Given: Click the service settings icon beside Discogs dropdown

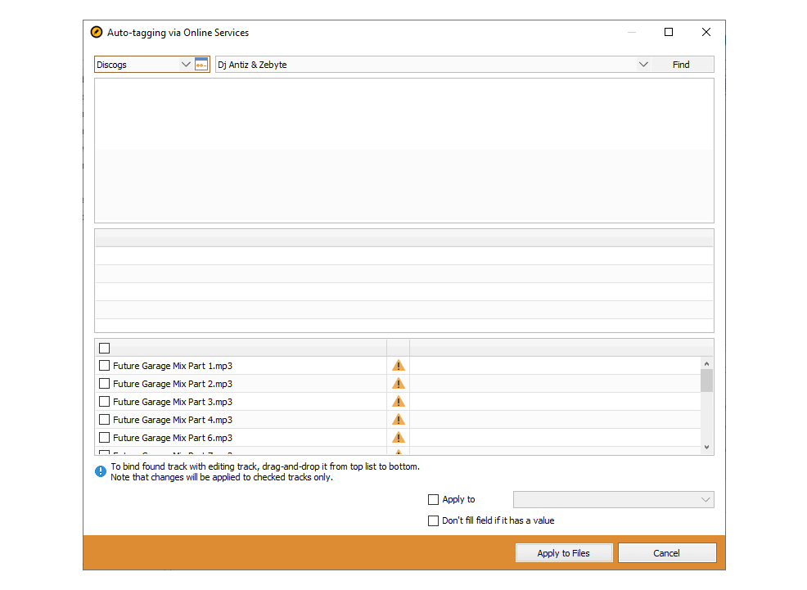Looking at the screenshot, I should click(201, 64).
